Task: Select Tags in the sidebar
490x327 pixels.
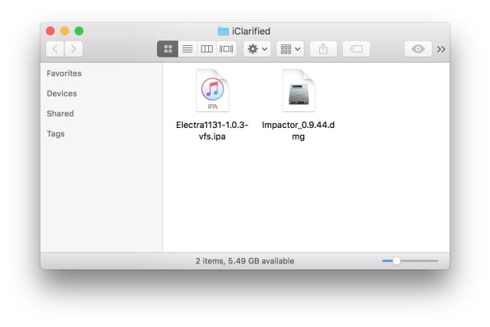Action: coord(56,134)
